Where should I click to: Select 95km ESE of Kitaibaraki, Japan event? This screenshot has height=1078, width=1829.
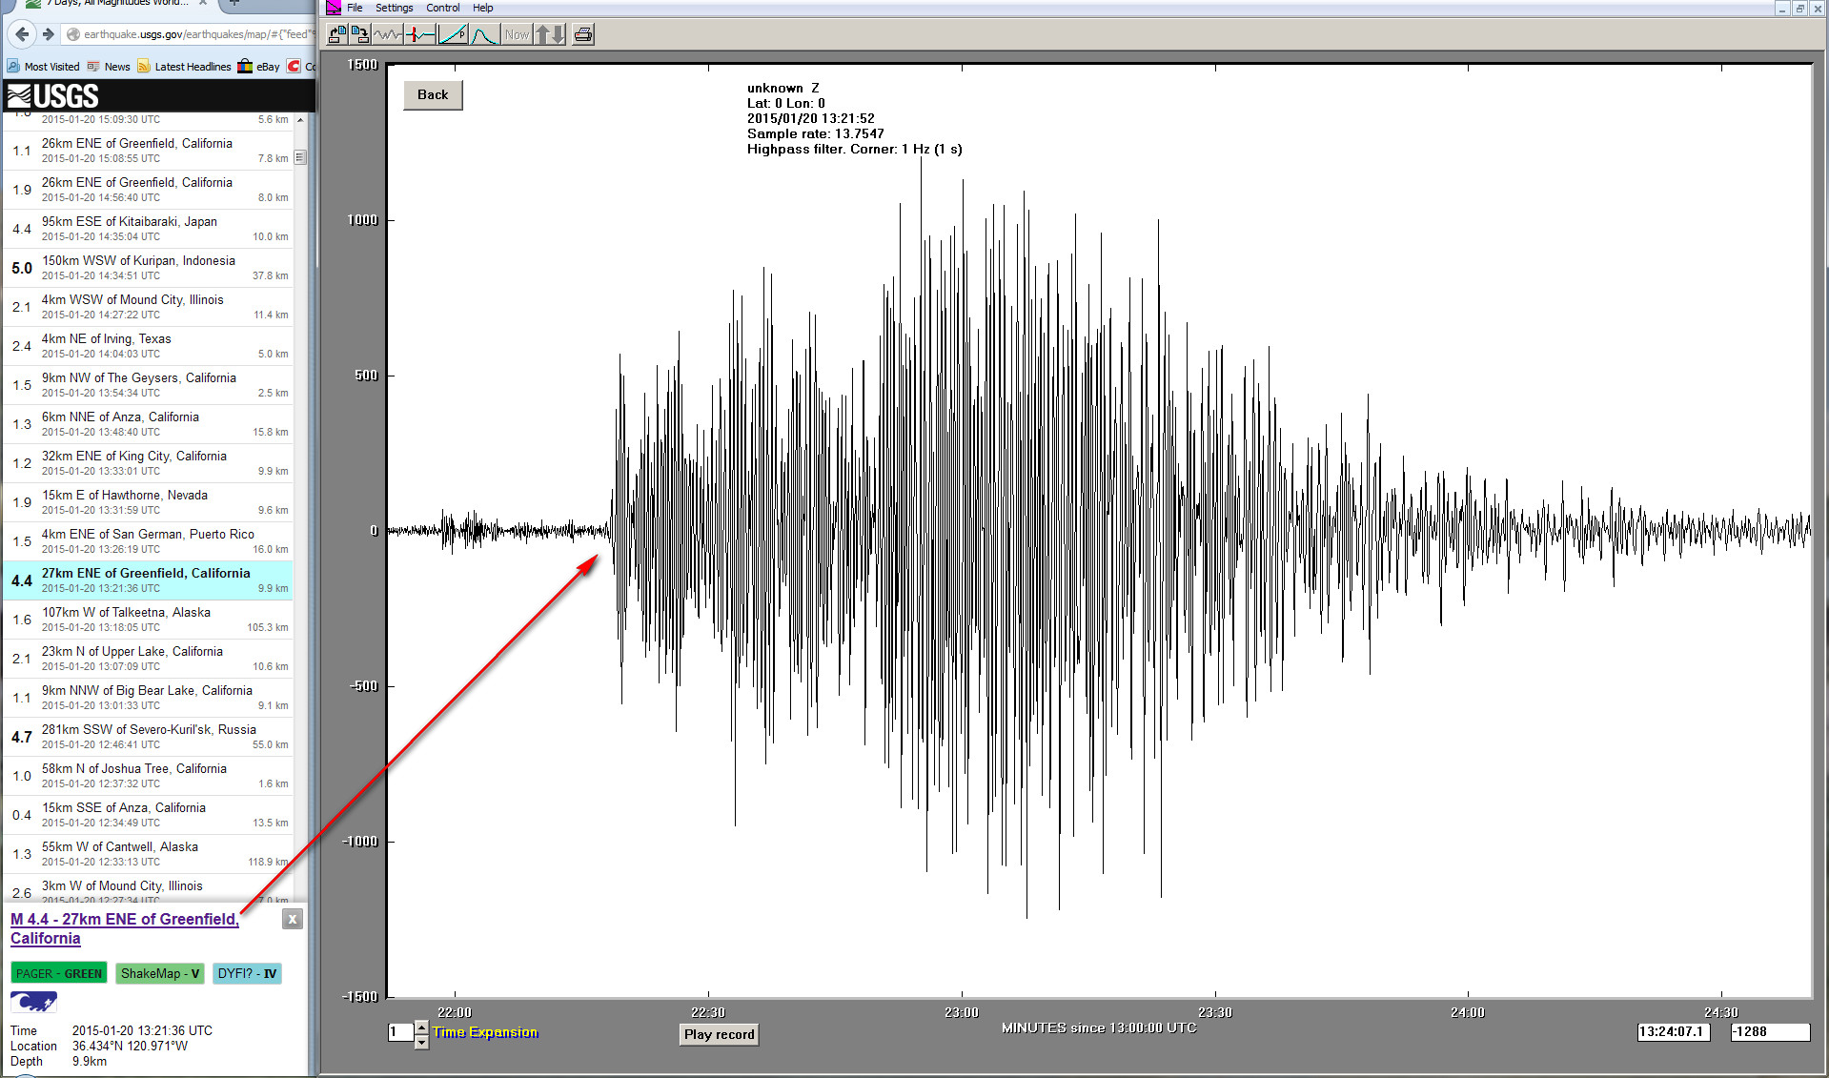click(x=148, y=229)
